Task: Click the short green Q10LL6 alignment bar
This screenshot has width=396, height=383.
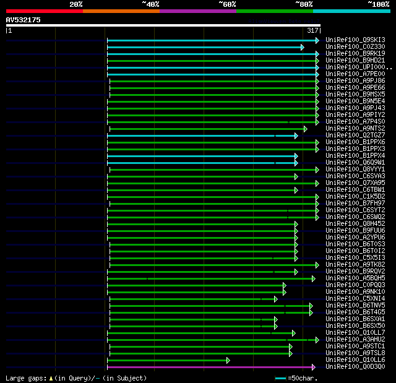Action: point(168,360)
